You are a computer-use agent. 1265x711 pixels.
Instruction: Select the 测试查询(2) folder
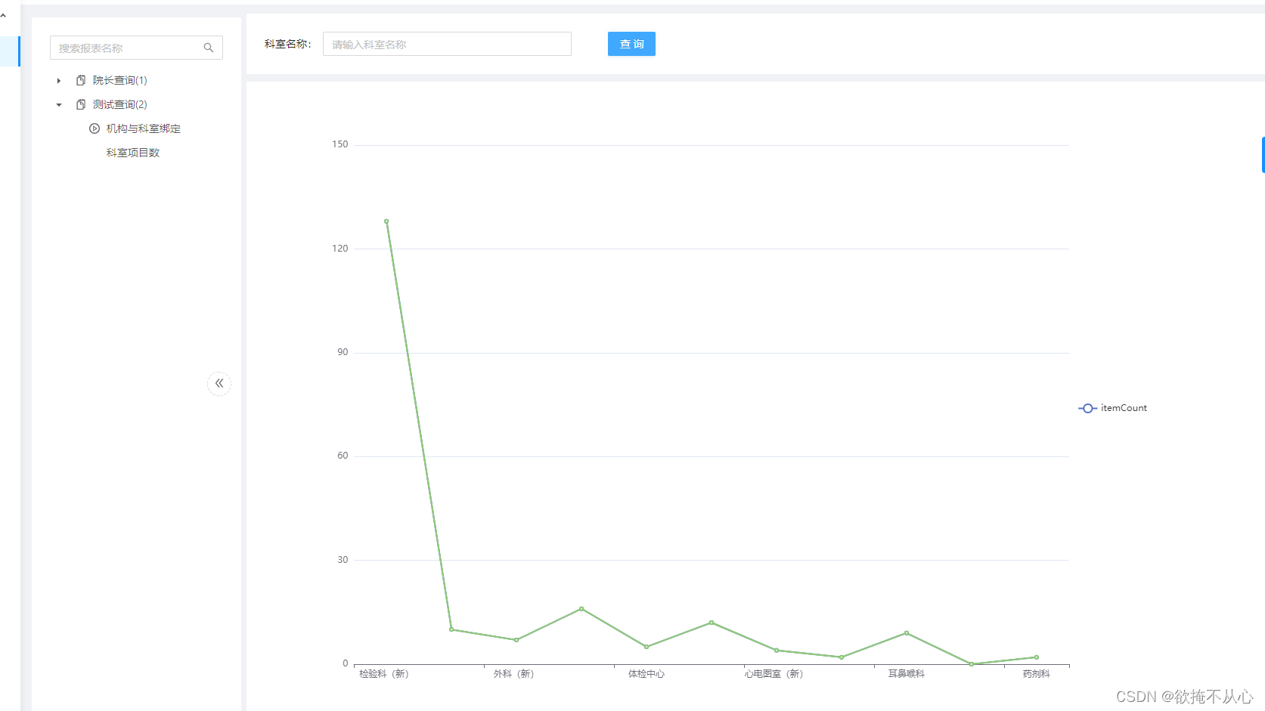point(120,104)
